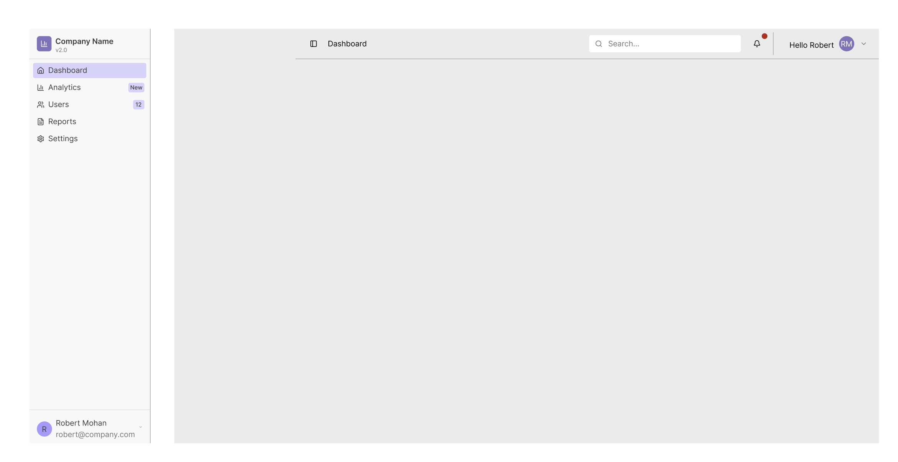Toggle the sidebar panel button
The height and width of the screenshot is (462, 898).
click(313, 44)
